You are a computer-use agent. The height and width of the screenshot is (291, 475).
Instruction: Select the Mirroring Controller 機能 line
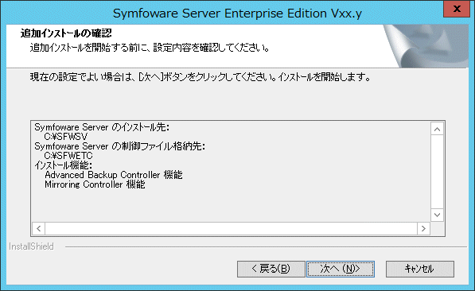pyautogui.click(x=95, y=184)
